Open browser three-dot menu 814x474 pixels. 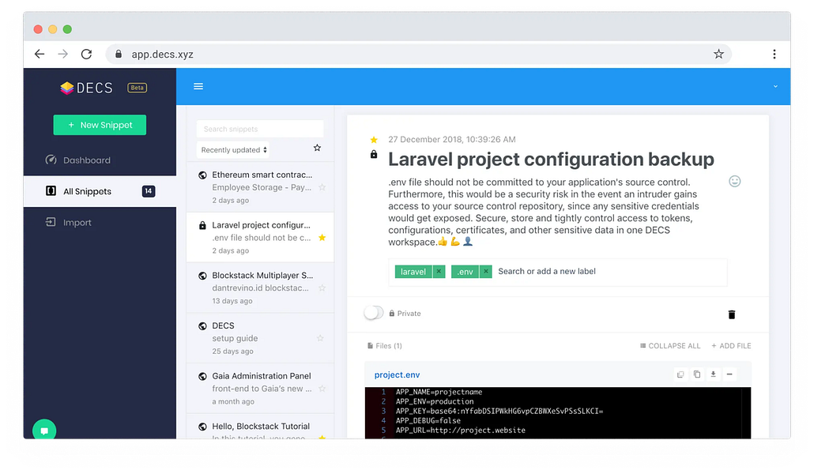point(774,54)
